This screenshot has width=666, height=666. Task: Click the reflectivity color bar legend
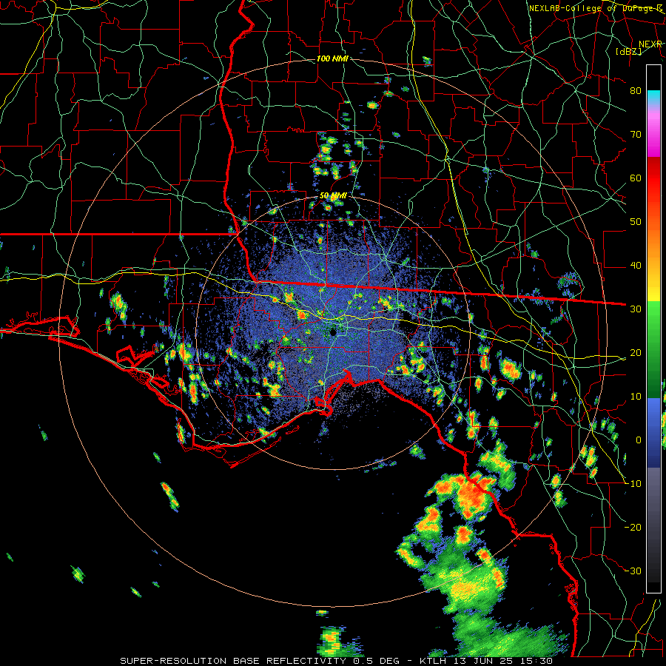pyautogui.click(x=653, y=329)
